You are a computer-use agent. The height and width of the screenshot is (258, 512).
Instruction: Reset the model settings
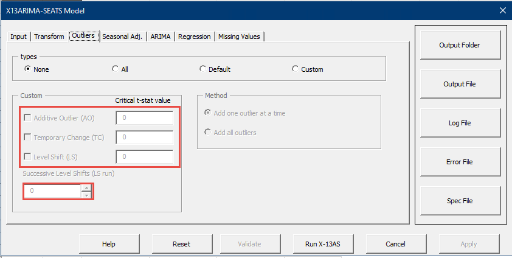182,244
